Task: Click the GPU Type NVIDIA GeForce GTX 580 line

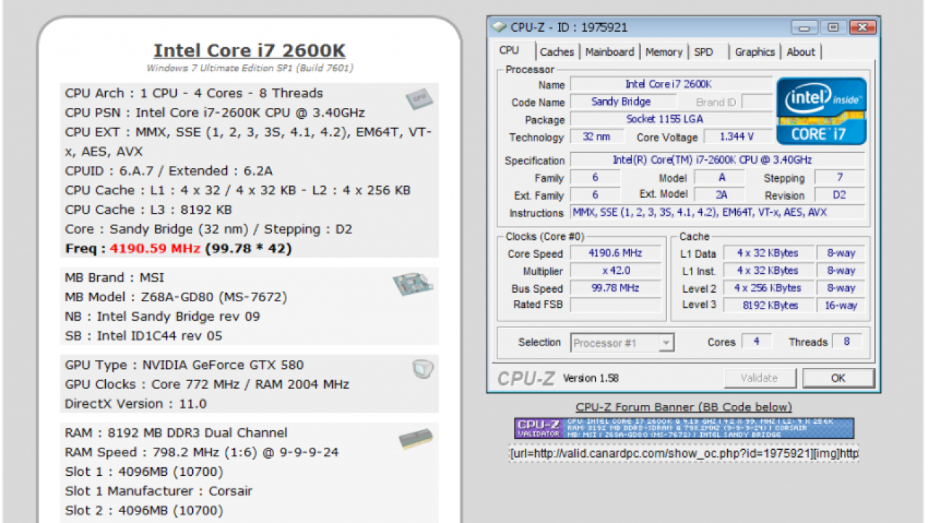Action: (x=184, y=365)
